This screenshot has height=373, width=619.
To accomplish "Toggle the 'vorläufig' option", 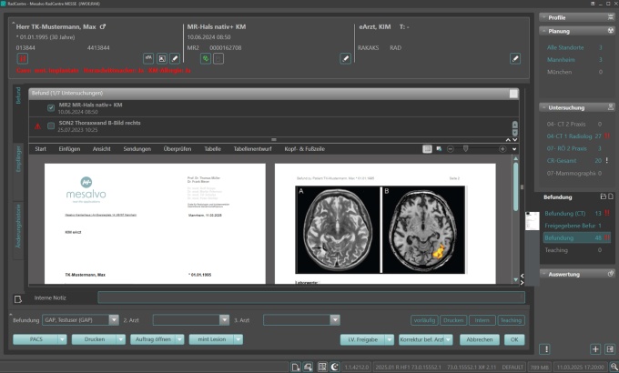I will pos(424,320).
